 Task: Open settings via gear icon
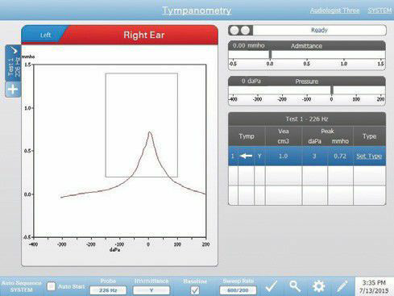[318, 286]
